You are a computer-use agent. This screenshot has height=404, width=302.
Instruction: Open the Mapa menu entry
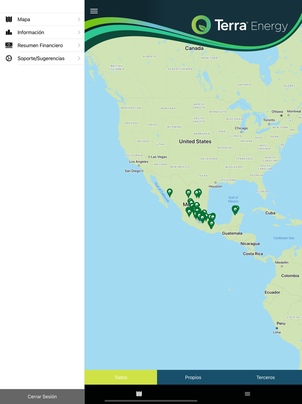click(42, 19)
